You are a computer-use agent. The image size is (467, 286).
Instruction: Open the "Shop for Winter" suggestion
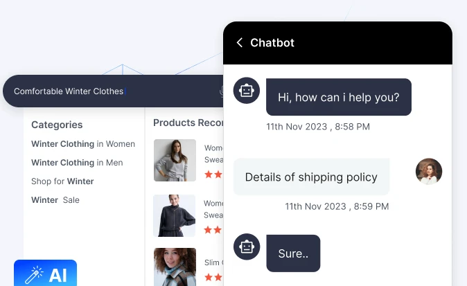pos(62,181)
